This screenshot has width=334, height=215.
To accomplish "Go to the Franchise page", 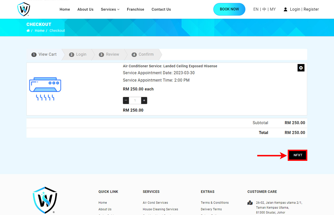I will point(136,9).
